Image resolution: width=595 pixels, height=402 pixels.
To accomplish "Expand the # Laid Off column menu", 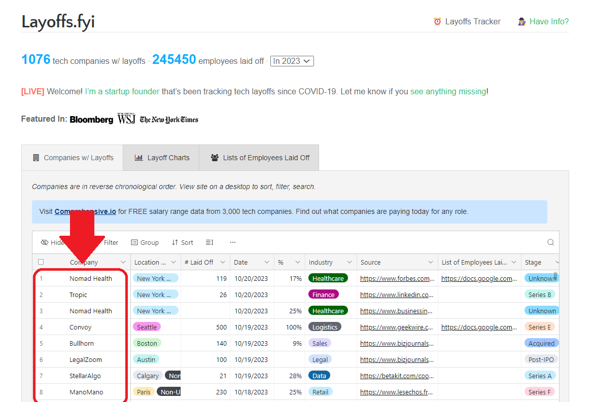I will click(223, 262).
